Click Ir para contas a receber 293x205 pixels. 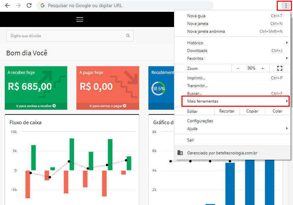point(36,106)
